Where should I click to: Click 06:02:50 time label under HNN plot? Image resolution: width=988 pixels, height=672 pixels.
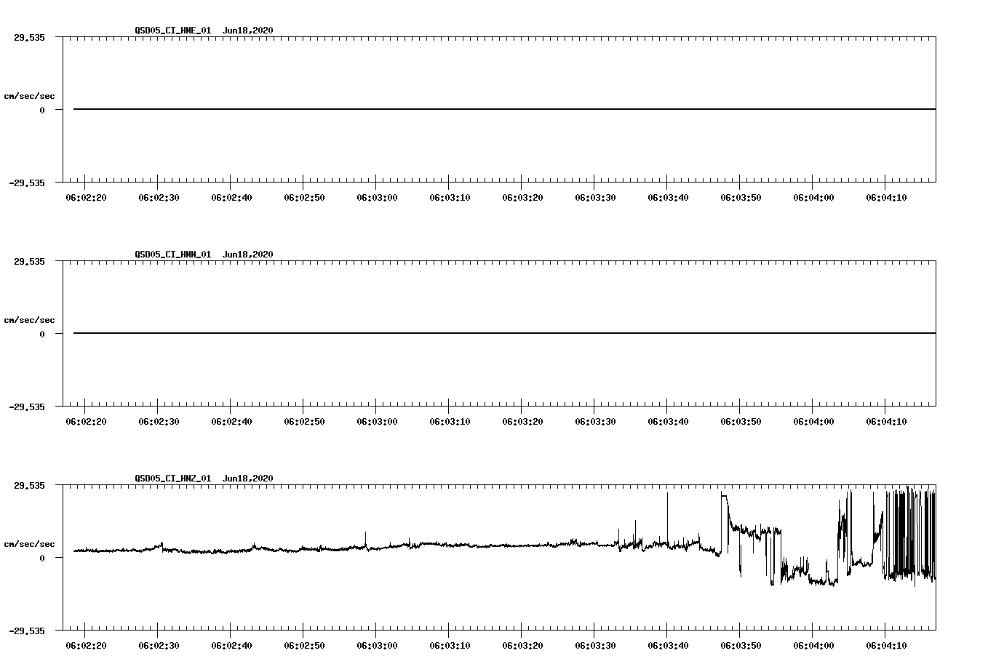click(304, 421)
